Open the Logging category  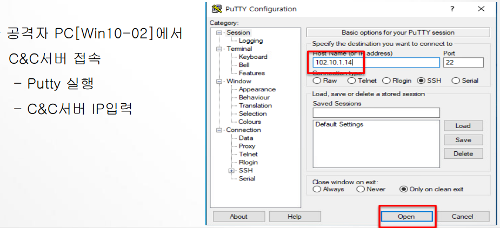click(251, 41)
